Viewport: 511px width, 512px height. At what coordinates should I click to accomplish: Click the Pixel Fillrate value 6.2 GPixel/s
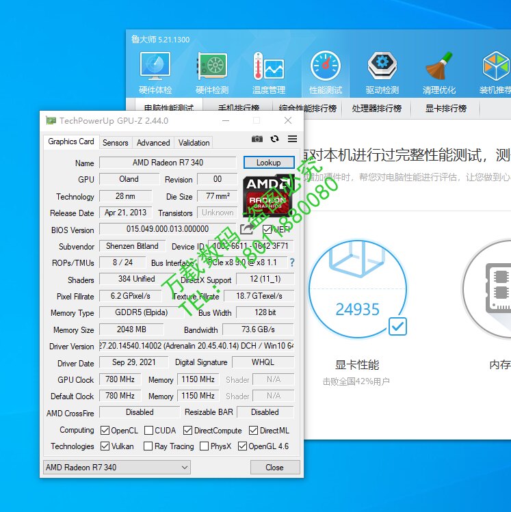(131, 296)
